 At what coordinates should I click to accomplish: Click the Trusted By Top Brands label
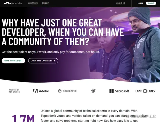pos(14,91)
